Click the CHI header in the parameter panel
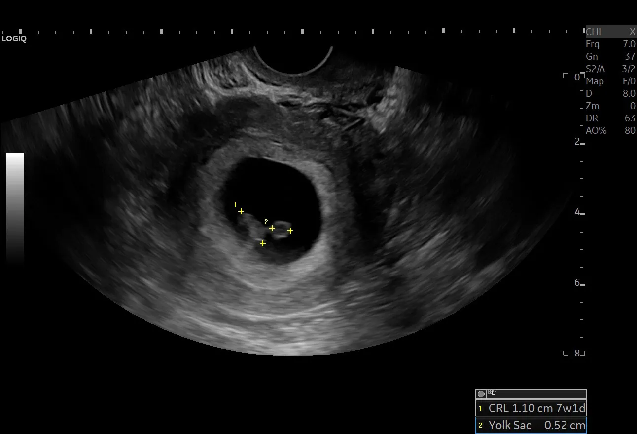This screenshot has height=434, width=637. pyautogui.click(x=594, y=32)
